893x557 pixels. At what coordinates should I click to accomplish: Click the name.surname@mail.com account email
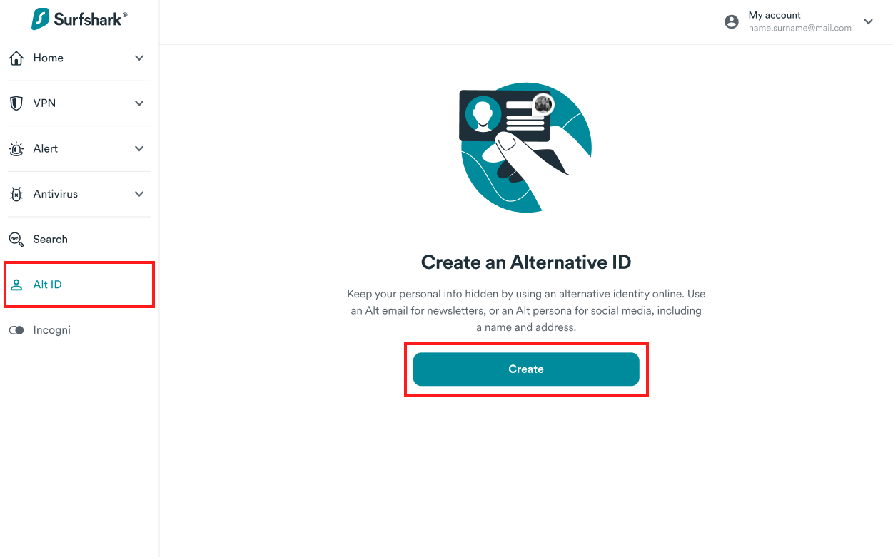pos(800,29)
